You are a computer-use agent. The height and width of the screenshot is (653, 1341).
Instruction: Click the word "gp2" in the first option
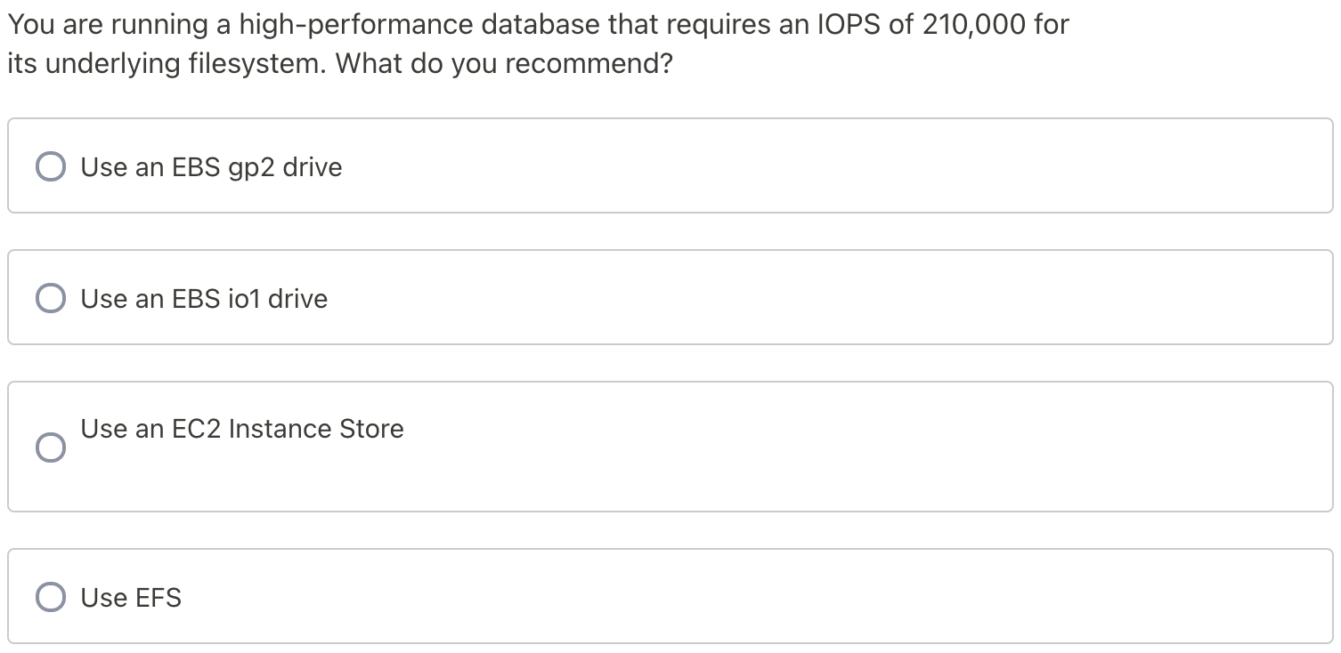click(x=251, y=167)
